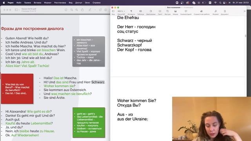The height and width of the screenshot is (141, 251).
Task: Open the Document (Документ) inspector in Pages
Action: pyautogui.click(x=225, y=11)
